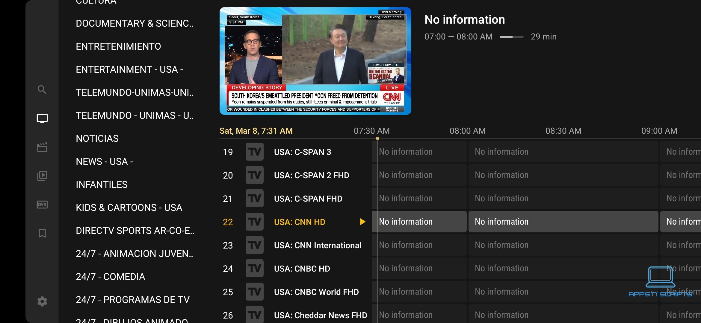The width and height of the screenshot is (701, 323).
Task: Select the NEWS - USA - category
Action: click(104, 161)
